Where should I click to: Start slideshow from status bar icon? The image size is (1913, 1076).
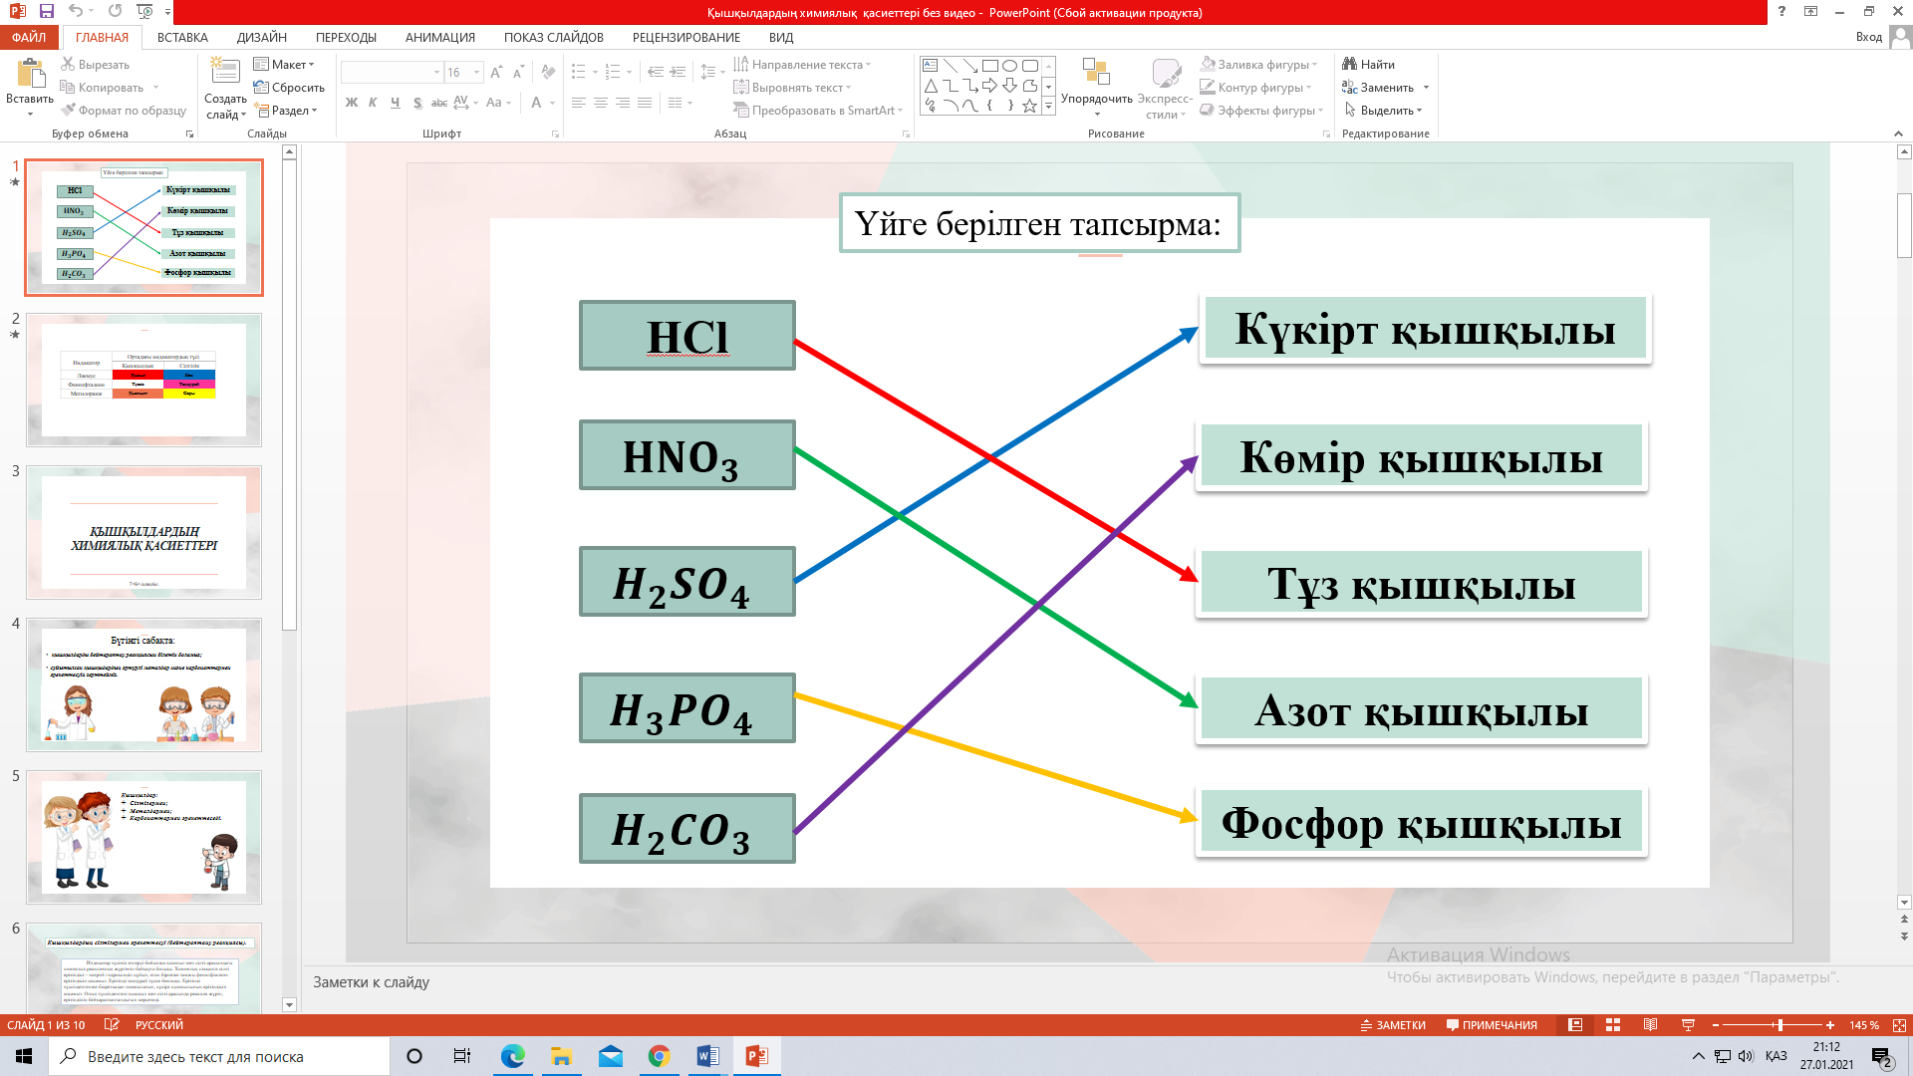tap(1688, 1025)
